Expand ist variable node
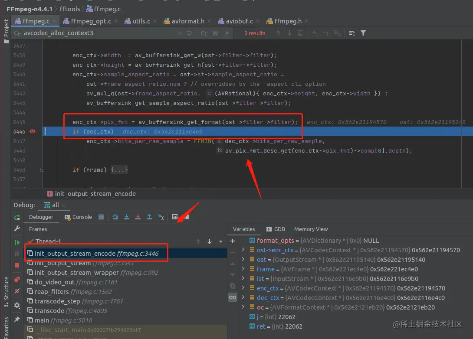Viewport: 473px width, 339px height. click(243, 278)
